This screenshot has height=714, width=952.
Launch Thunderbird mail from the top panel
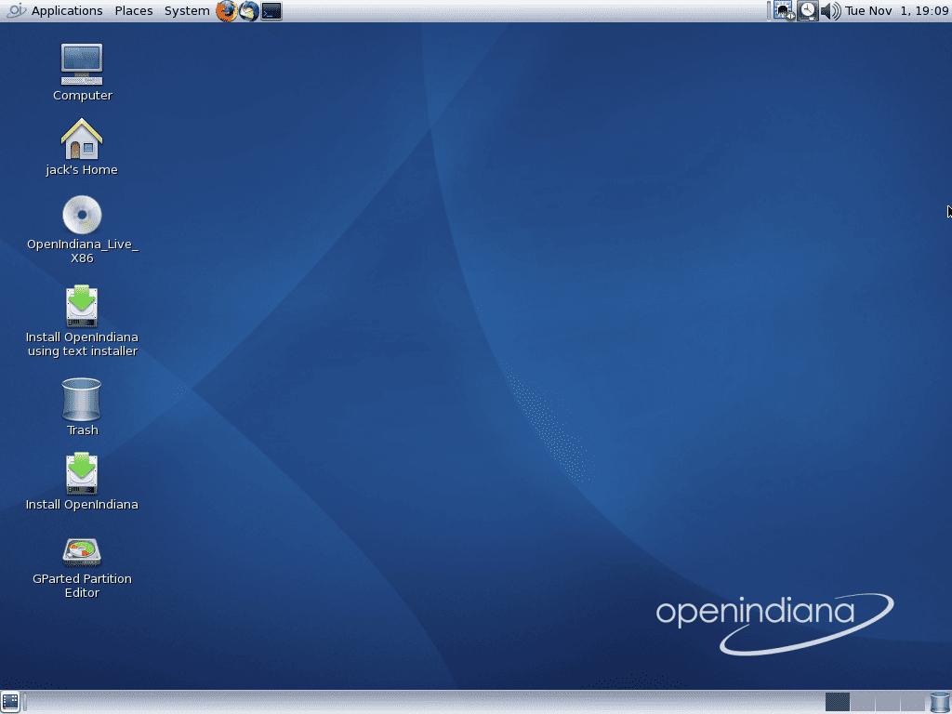(x=249, y=11)
